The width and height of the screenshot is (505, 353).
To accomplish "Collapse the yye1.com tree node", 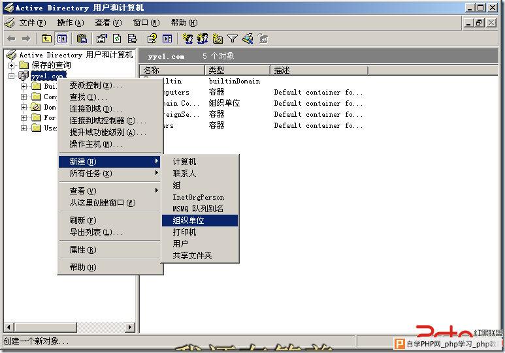I will 11,76.
